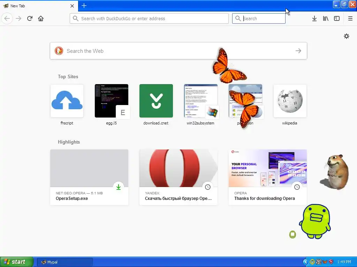Select Mypal taskbar button
This screenshot has width=357, height=267.
tap(64, 262)
